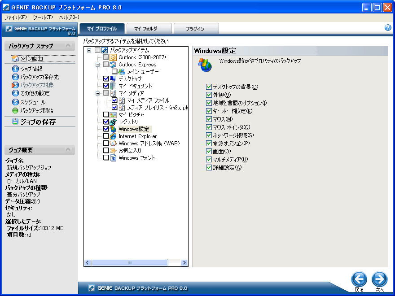Viewport: 395px width, 296px height.
Task: Collapse the マイ メディア tree node
Action: pyautogui.click(x=97, y=93)
